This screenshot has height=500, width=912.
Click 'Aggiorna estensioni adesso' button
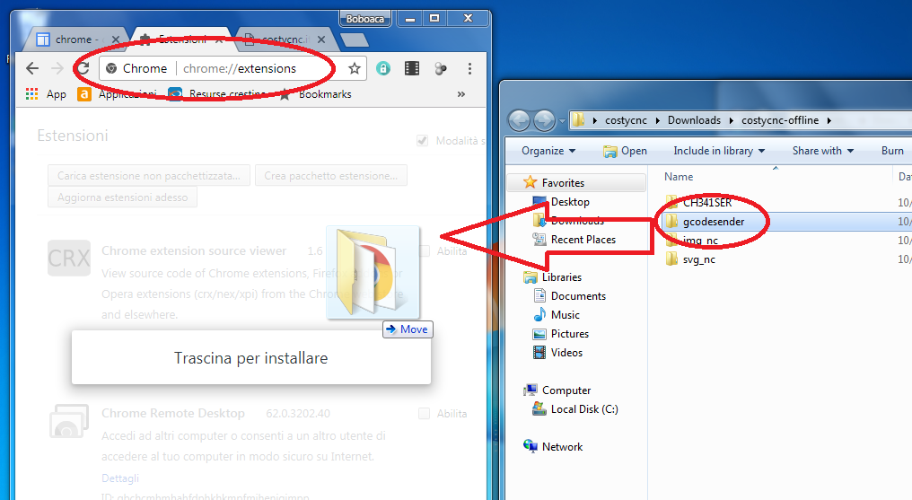(x=123, y=197)
